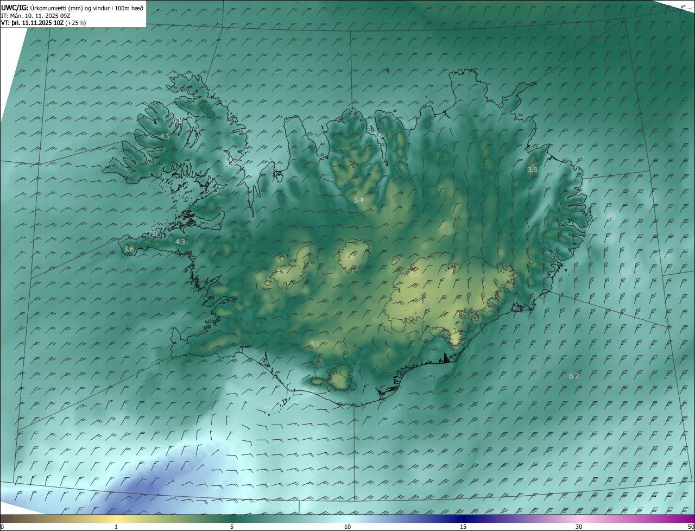695x531 pixels.
Task: Click the 4.3 value label on the map
Action: (x=180, y=242)
